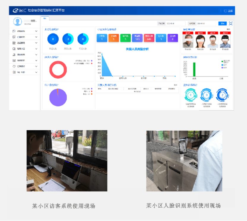Expand the second sidebar menu chevron
Viewport: 247px width, 221px height.
tap(36, 37)
